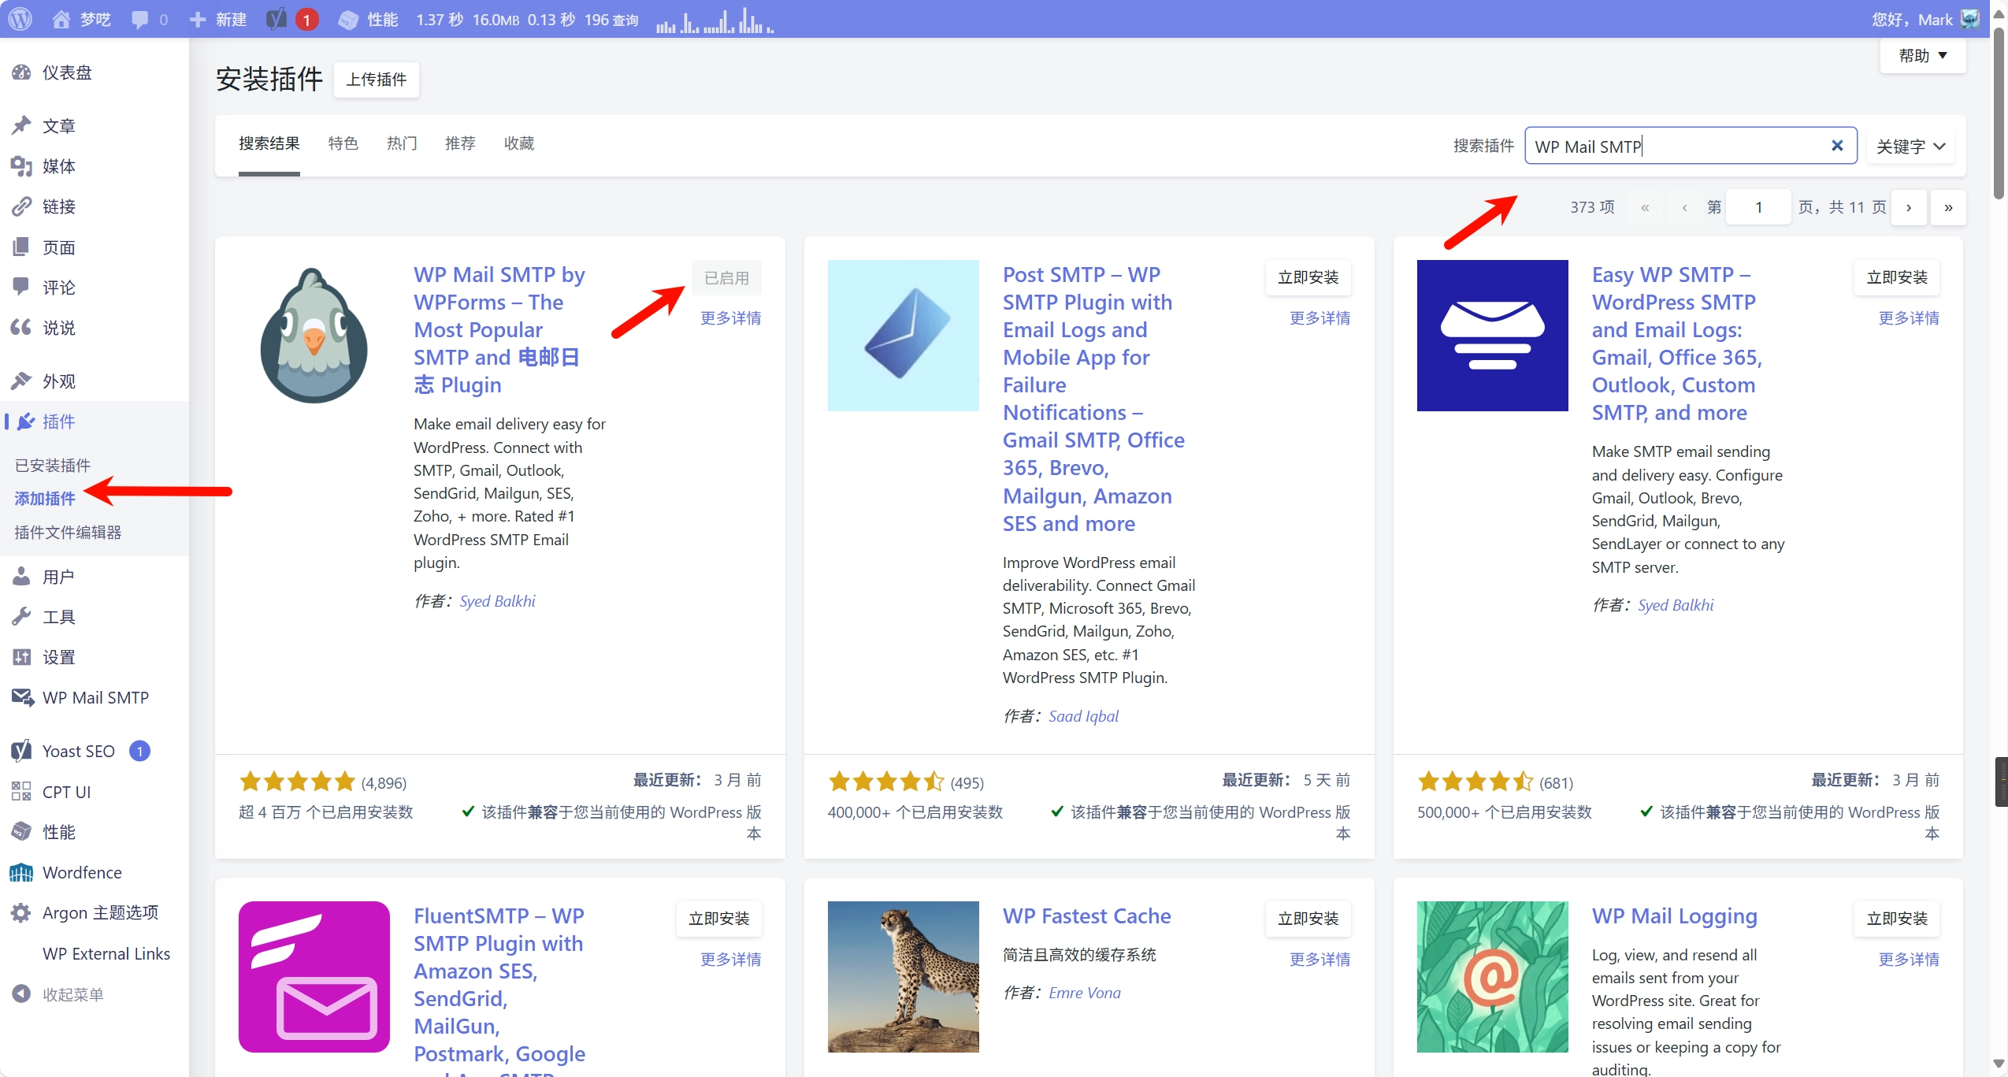
Task: Open 链接 link icon in sidebar
Action: [x=21, y=206]
